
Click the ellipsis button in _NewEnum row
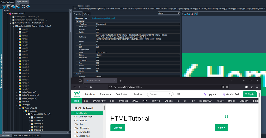(x=179, y=24)
